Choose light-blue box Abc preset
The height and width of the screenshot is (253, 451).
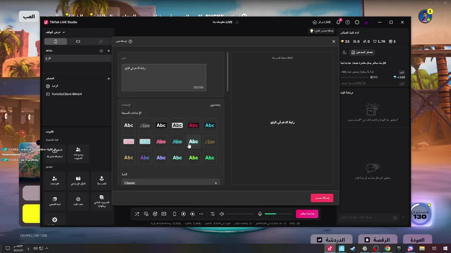click(145, 142)
